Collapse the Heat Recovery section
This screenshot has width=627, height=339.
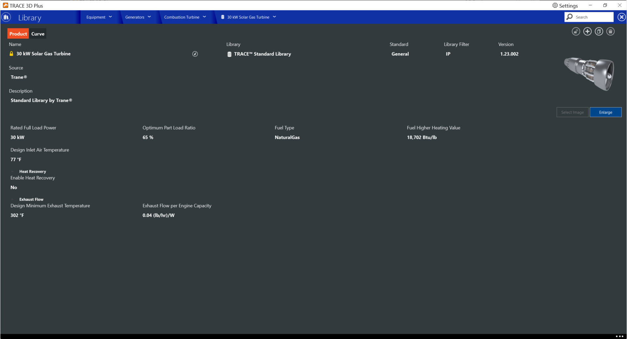pyautogui.click(x=13, y=171)
